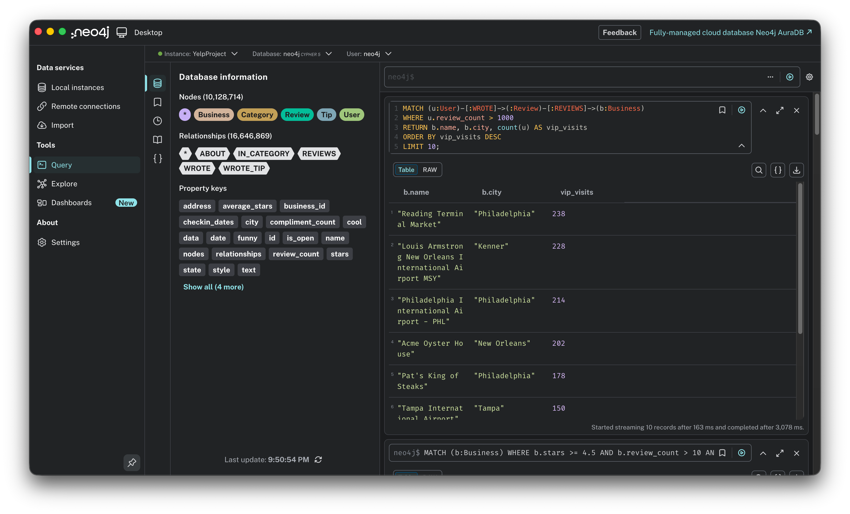Open Dashboards in the Tools menu
Image resolution: width=850 pixels, height=514 pixels.
pyautogui.click(x=71, y=203)
